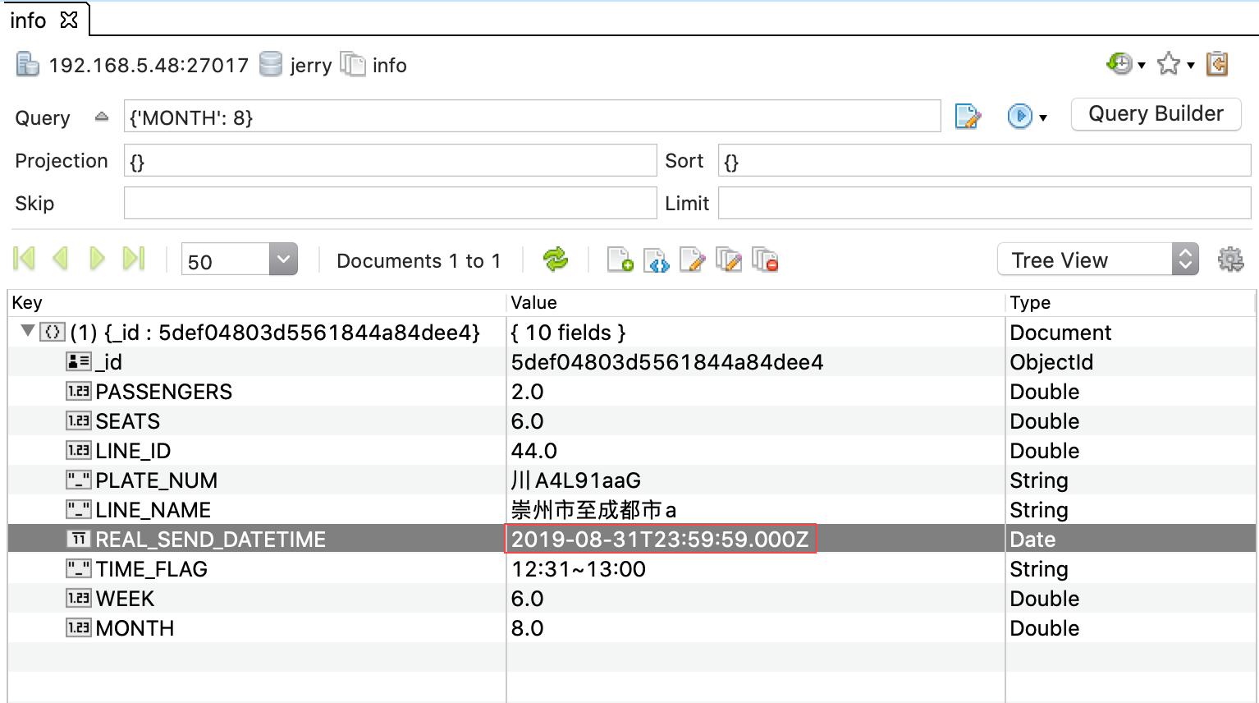Click the info collection icon in breadcrumb
The height and width of the screenshot is (703, 1259).
[353, 64]
